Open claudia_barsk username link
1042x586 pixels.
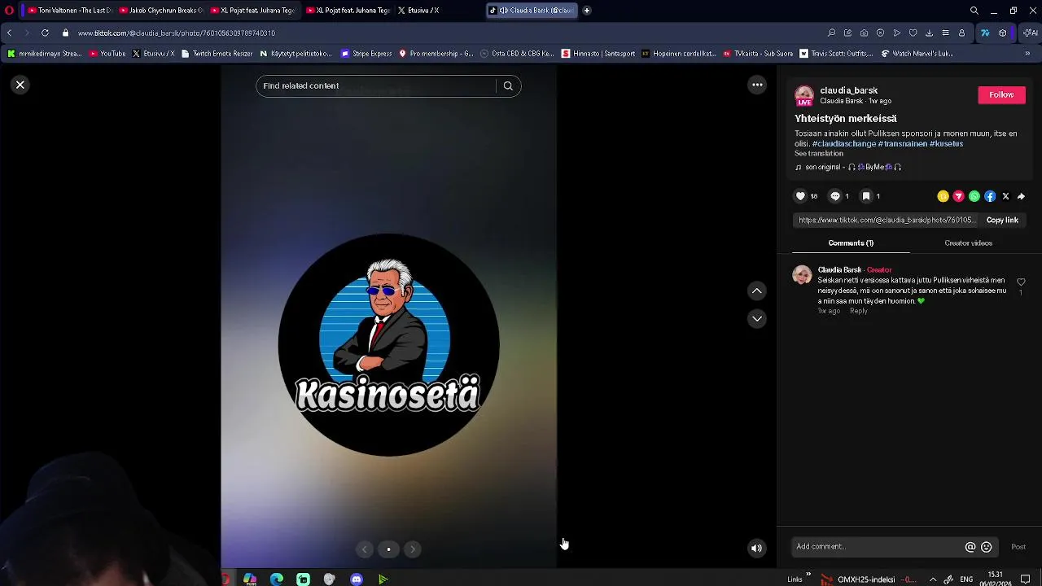tap(848, 90)
